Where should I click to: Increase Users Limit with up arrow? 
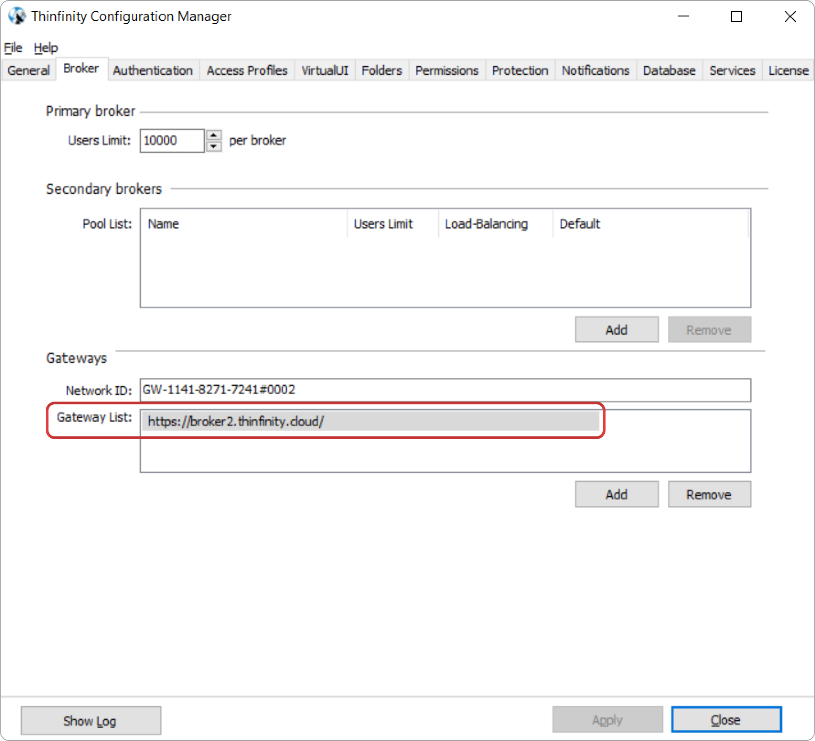214,135
